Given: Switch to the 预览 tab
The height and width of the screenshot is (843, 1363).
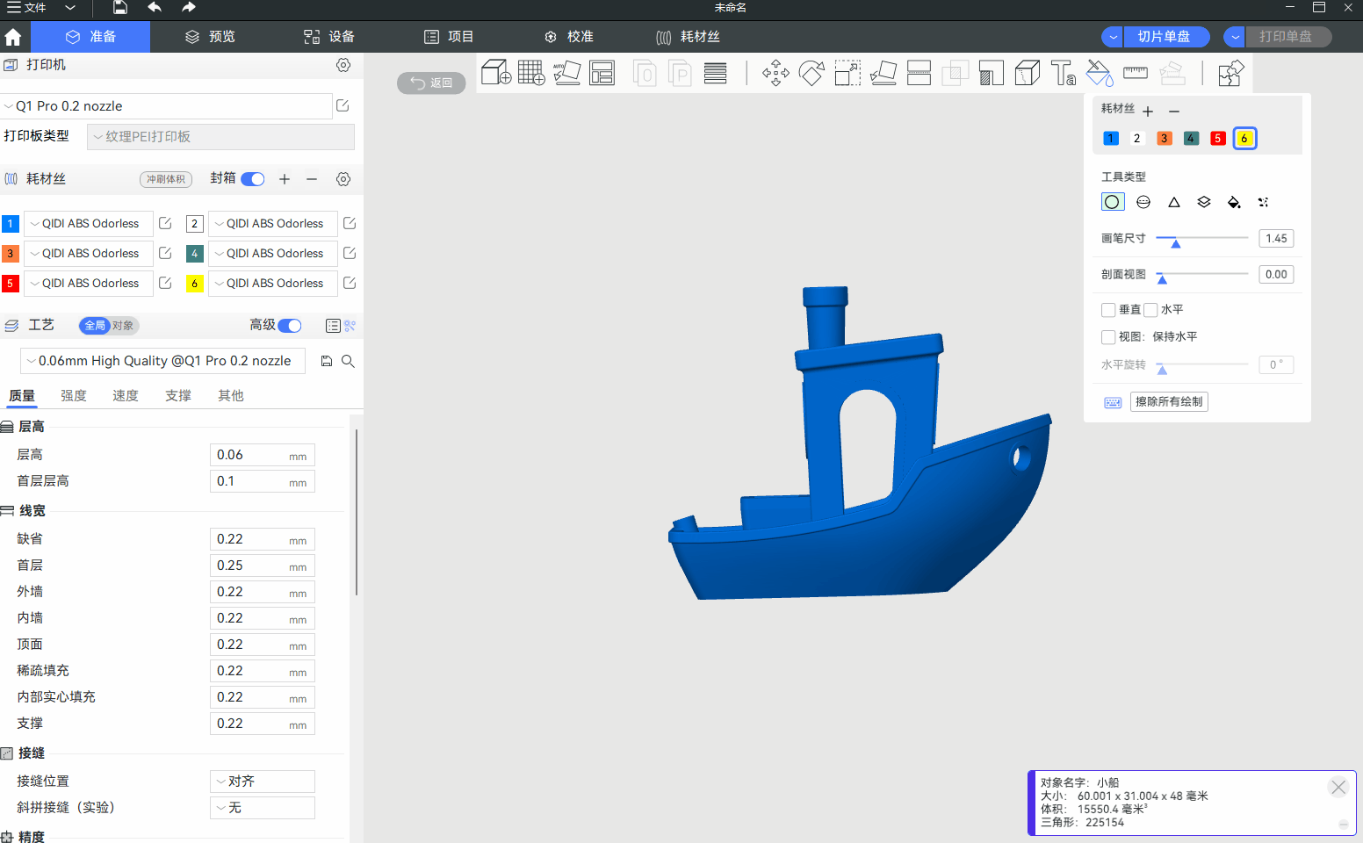Looking at the screenshot, I should coord(211,37).
